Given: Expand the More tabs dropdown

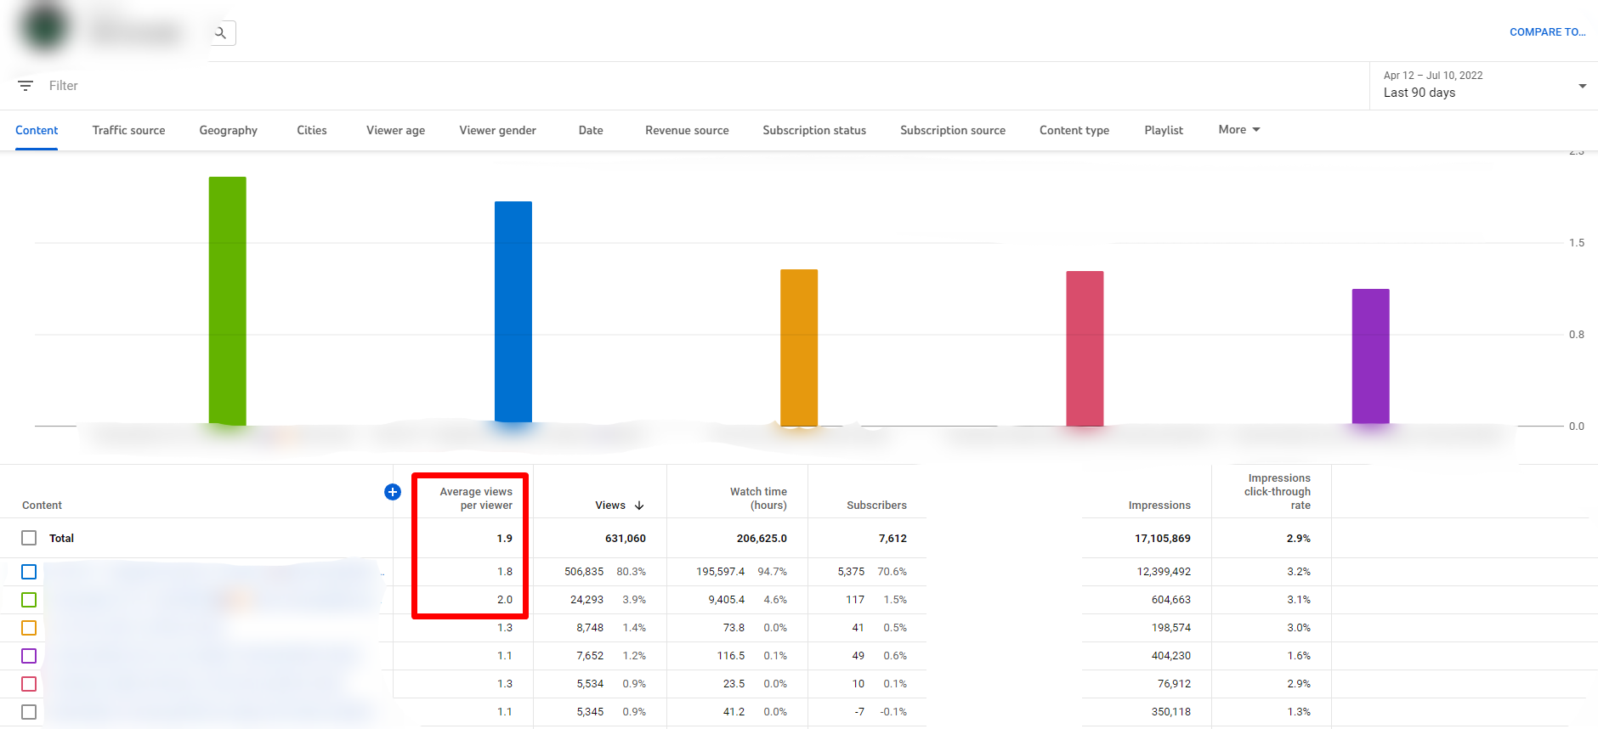Looking at the screenshot, I should coord(1239,130).
